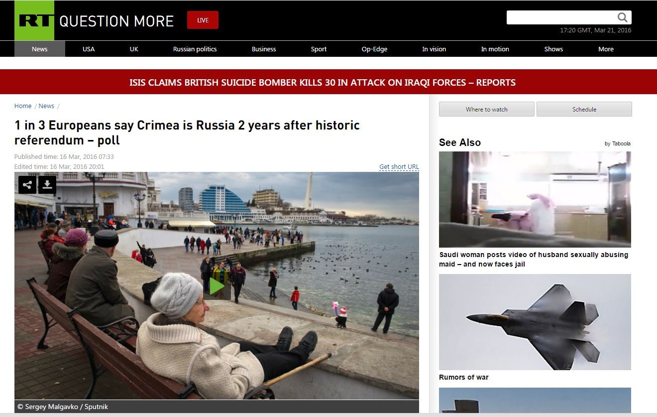Click the Schedule button

pos(584,109)
